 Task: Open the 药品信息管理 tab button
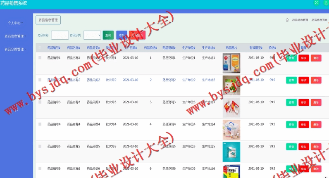(x=48, y=20)
